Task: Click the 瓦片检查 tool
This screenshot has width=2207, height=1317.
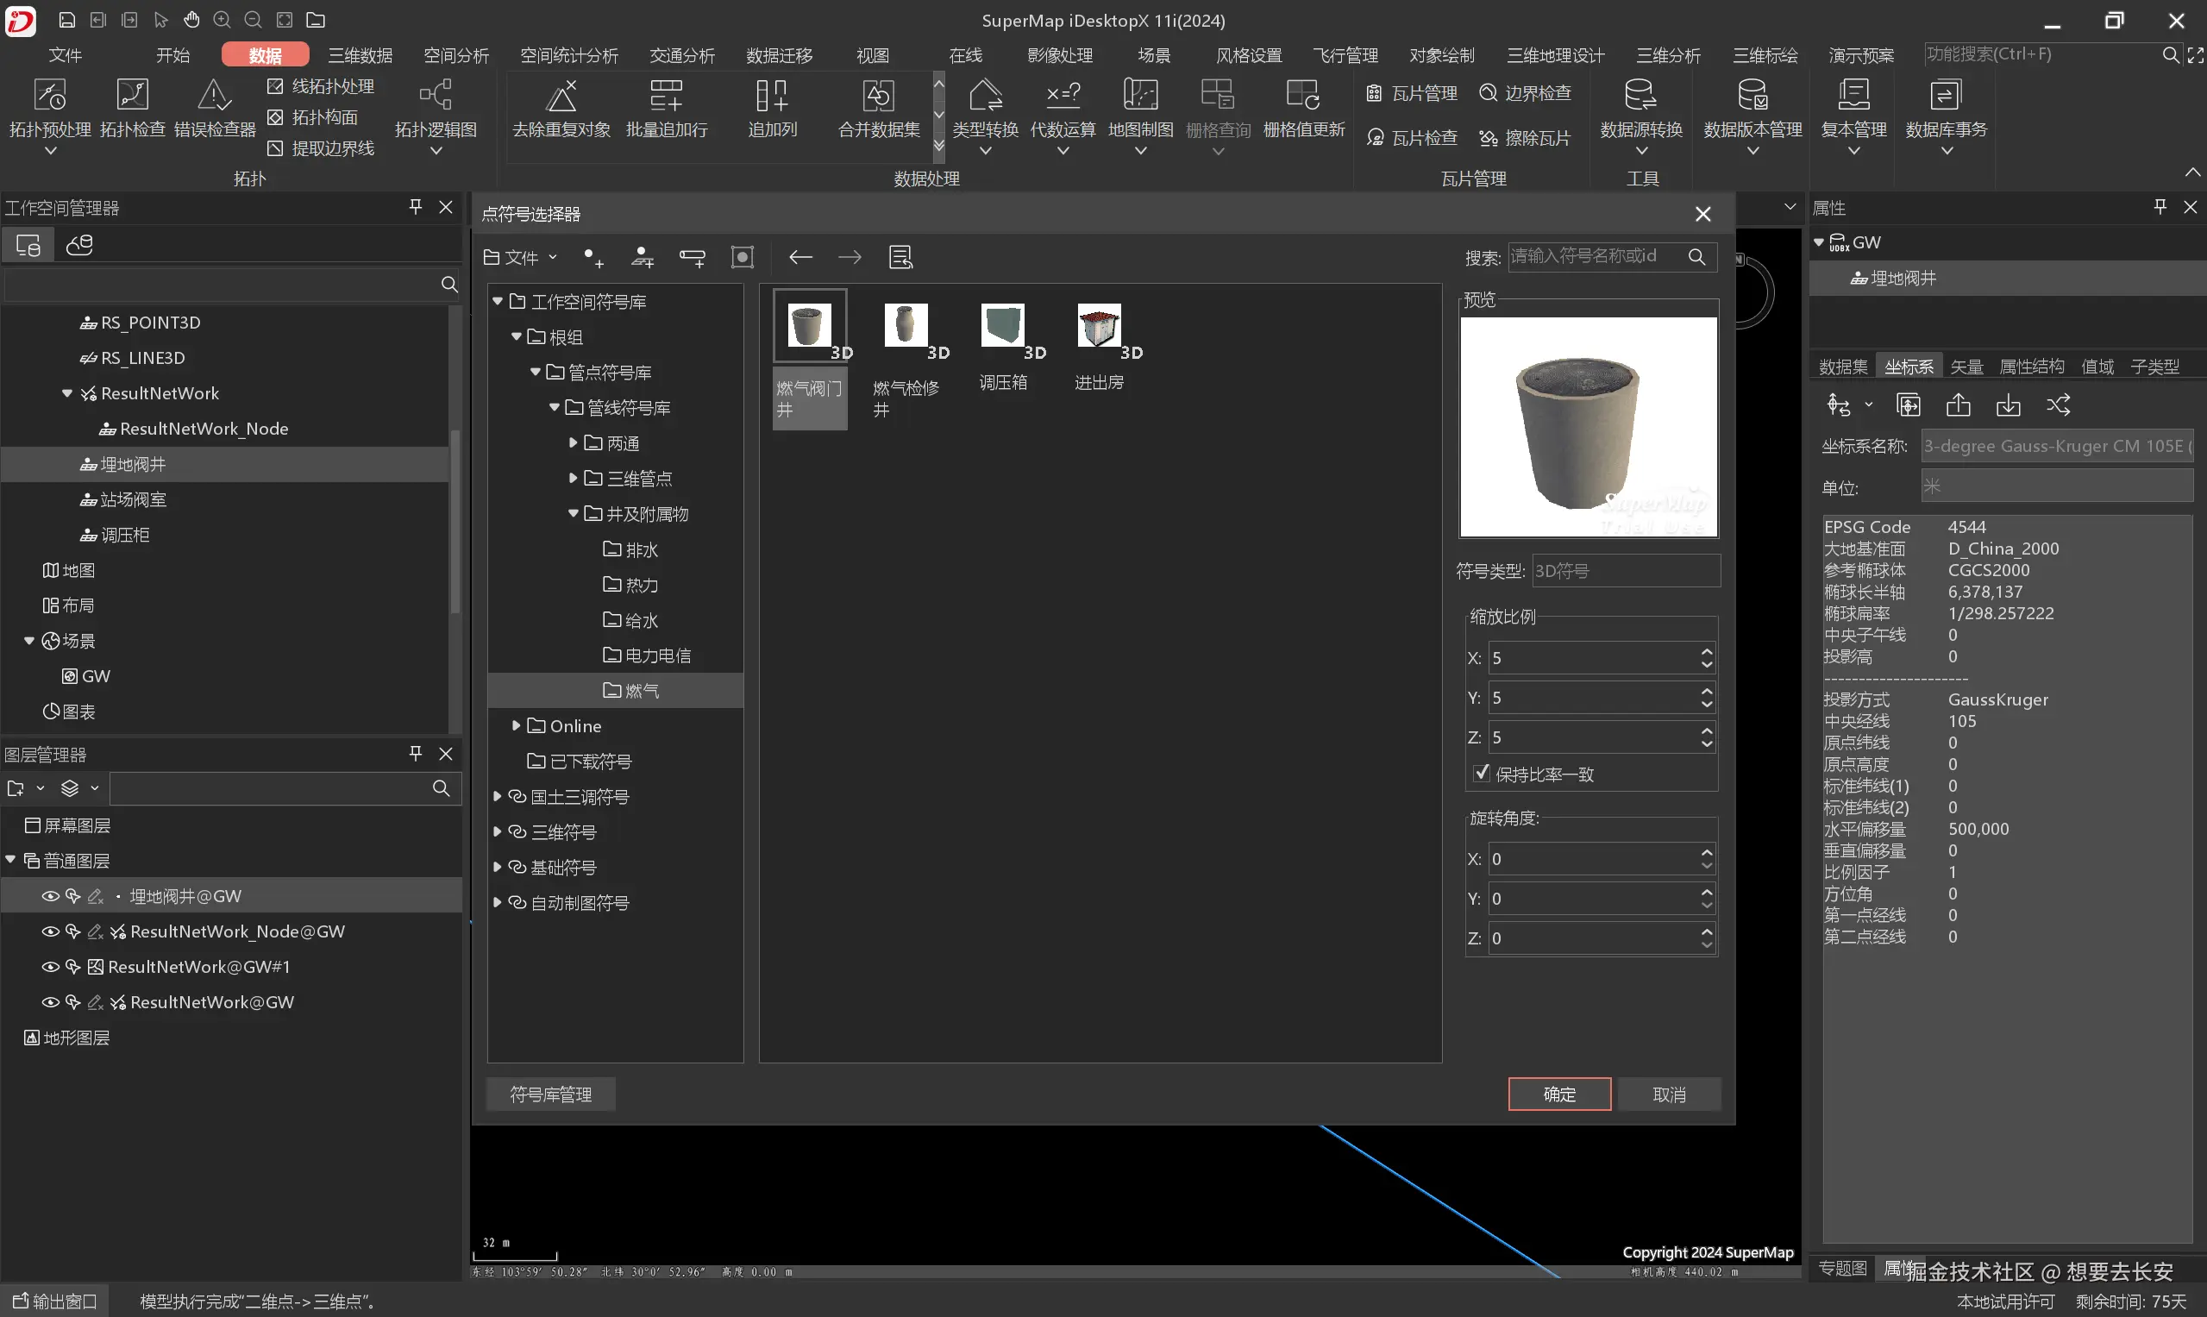Action: coord(1412,137)
